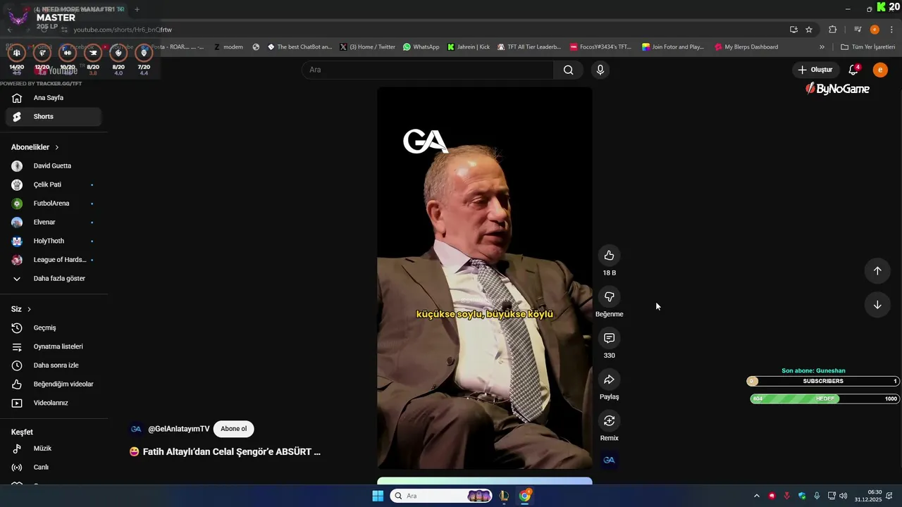Screen dimensions: 902x507
Task: Select Shorts in the sidebar
Action: (53, 116)
